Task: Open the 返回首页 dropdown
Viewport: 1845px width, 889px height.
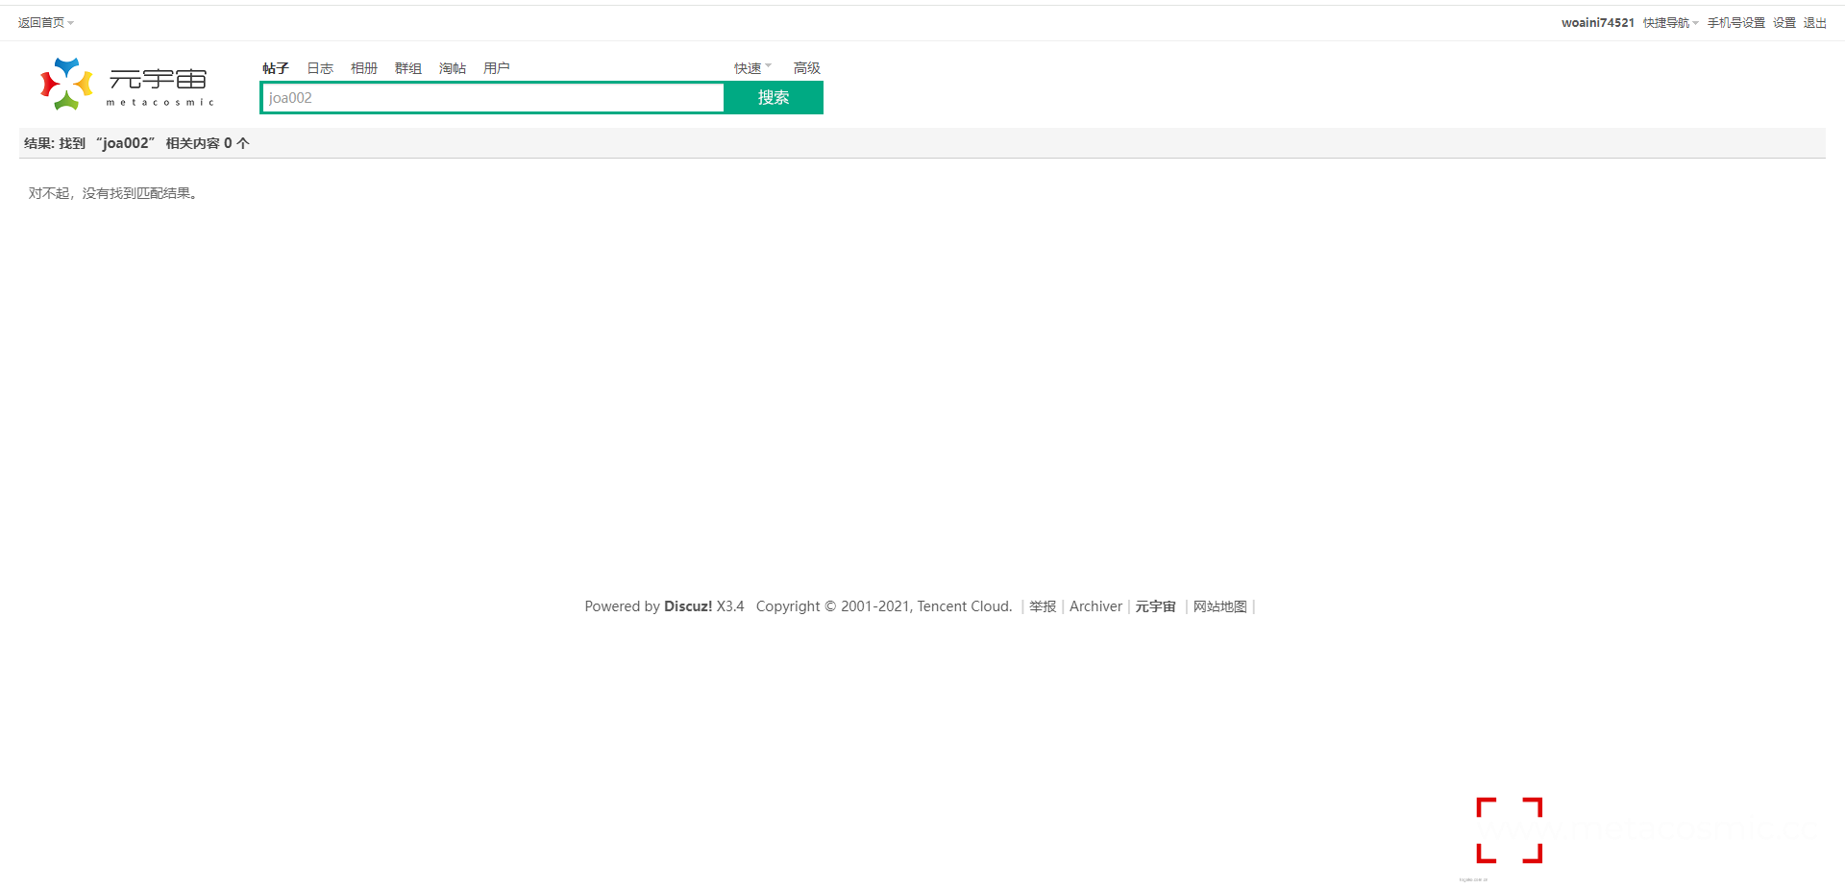Action: [45, 23]
